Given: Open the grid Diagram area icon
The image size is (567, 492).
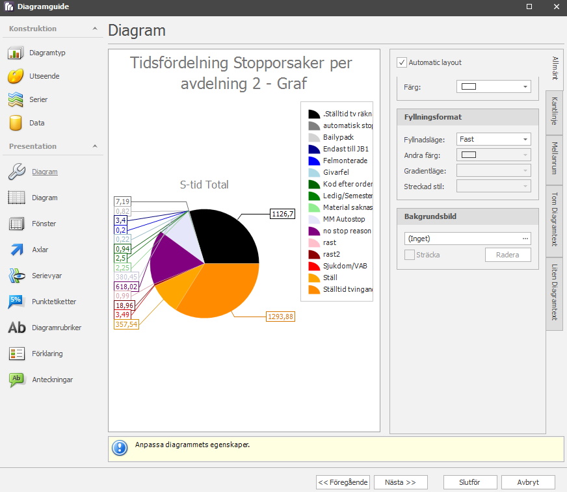Looking at the screenshot, I should click(17, 198).
